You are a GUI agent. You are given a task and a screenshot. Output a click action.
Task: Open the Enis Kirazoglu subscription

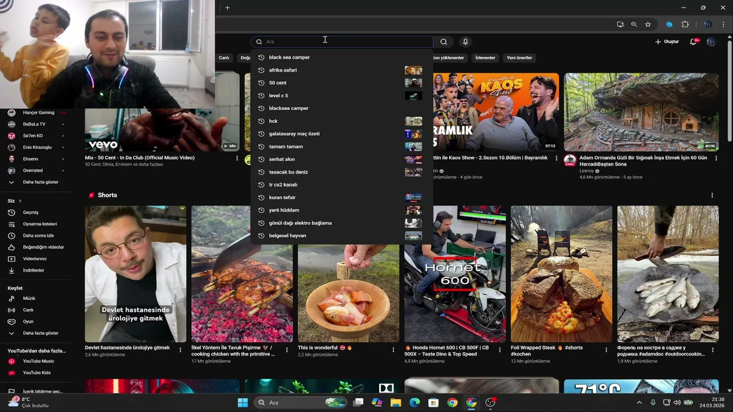[37, 147]
